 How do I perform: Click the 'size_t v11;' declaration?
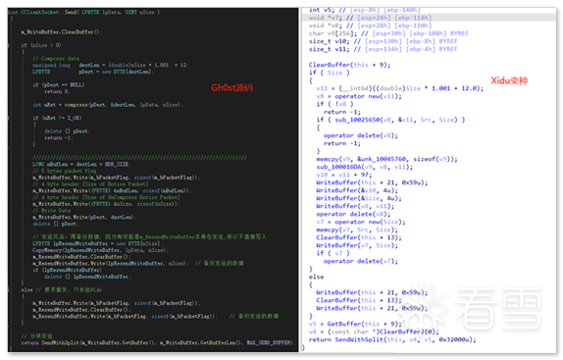[330, 49]
